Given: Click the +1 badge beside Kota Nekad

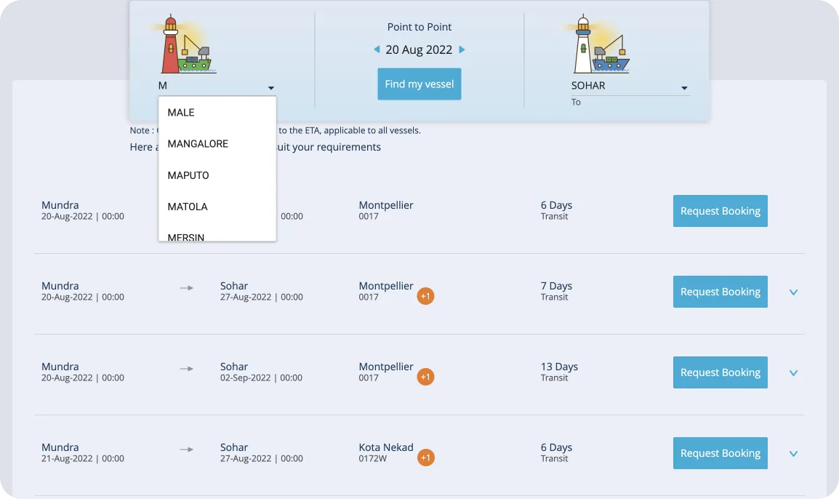Looking at the screenshot, I should tap(425, 458).
